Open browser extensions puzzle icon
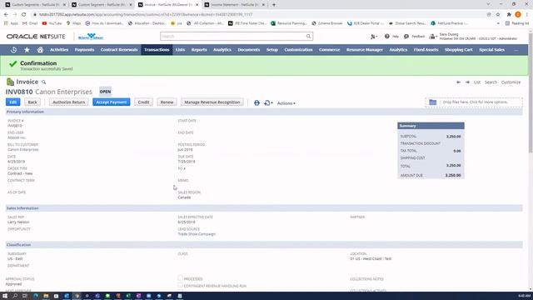The height and width of the screenshot is (300, 533). [x=509, y=15]
